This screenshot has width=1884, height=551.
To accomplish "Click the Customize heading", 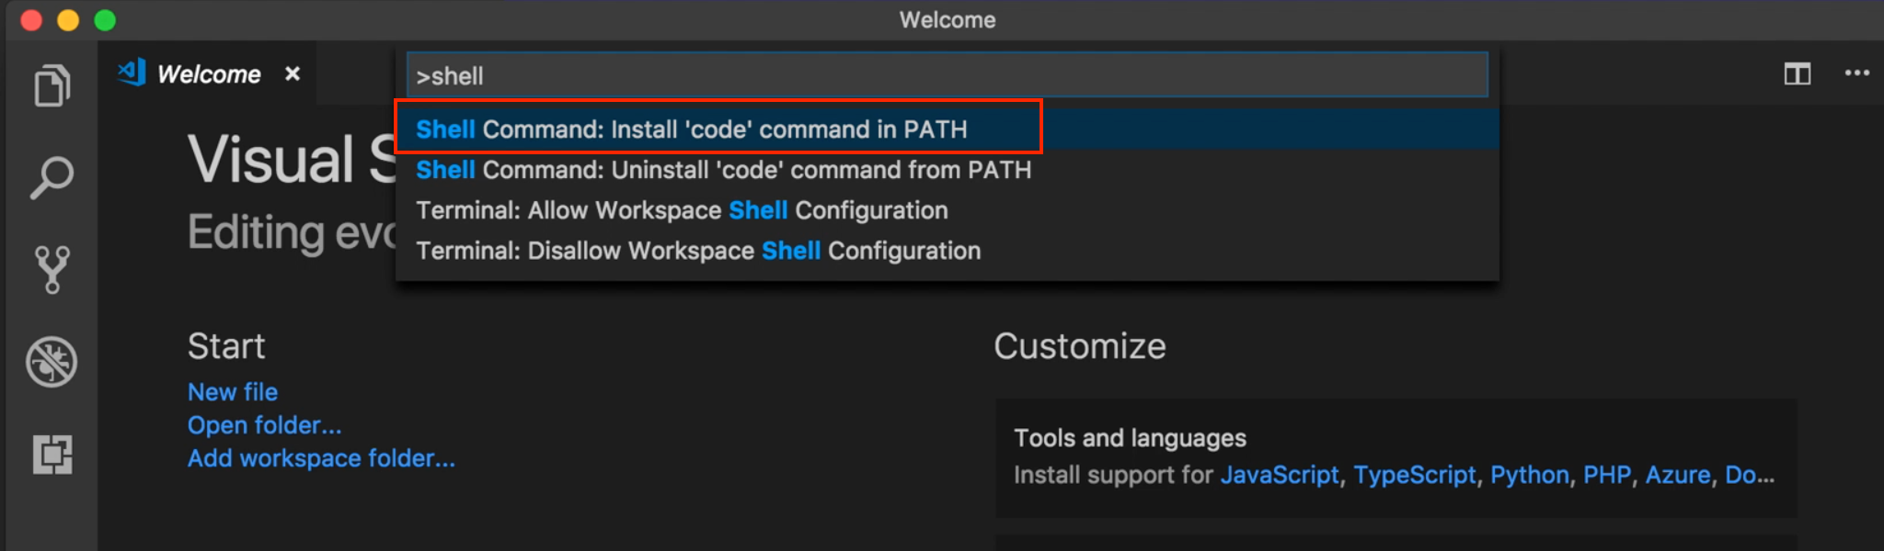I will (1080, 346).
